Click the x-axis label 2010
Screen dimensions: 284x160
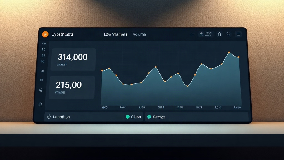tap(161, 107)
